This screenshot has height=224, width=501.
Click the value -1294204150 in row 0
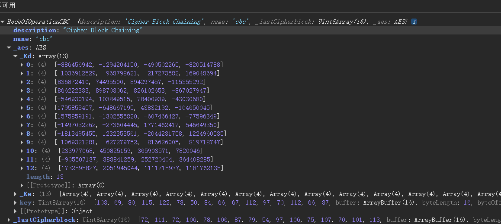click(118, 65)
